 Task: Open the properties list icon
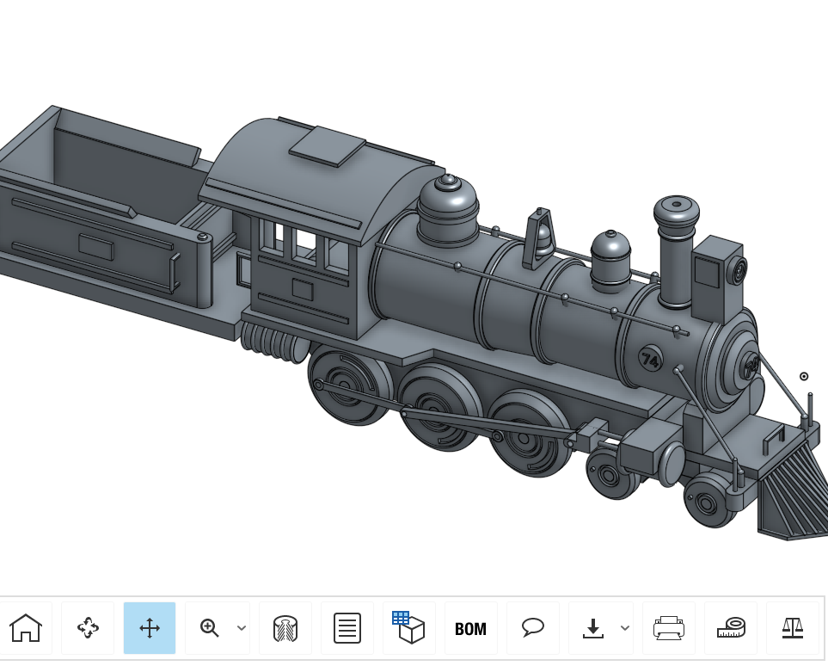click(347, 628)
